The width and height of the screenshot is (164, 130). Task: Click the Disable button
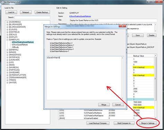pos(152,35)
